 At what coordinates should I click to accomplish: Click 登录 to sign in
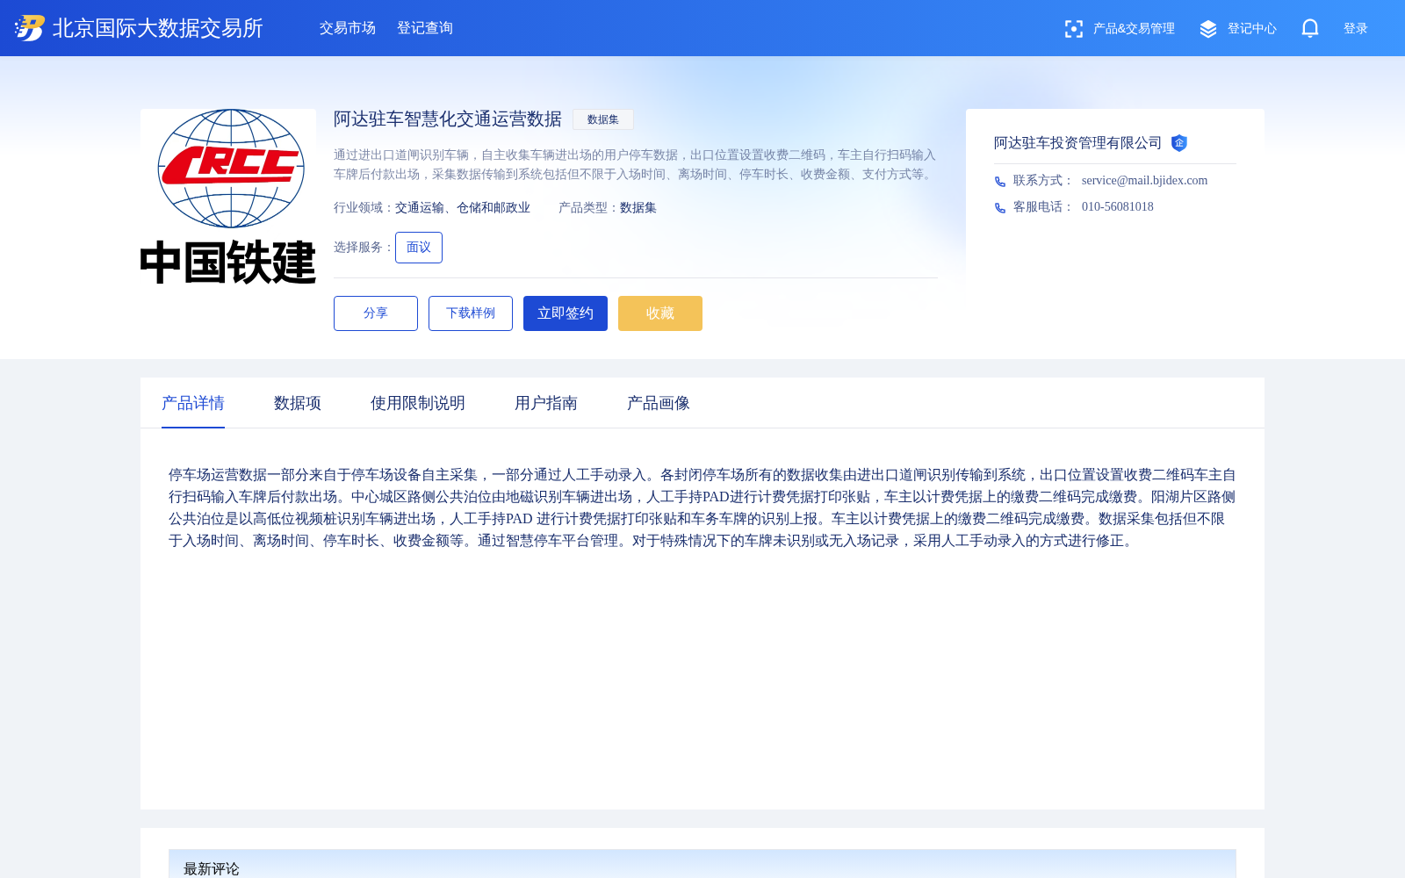tap(1356, 28)
